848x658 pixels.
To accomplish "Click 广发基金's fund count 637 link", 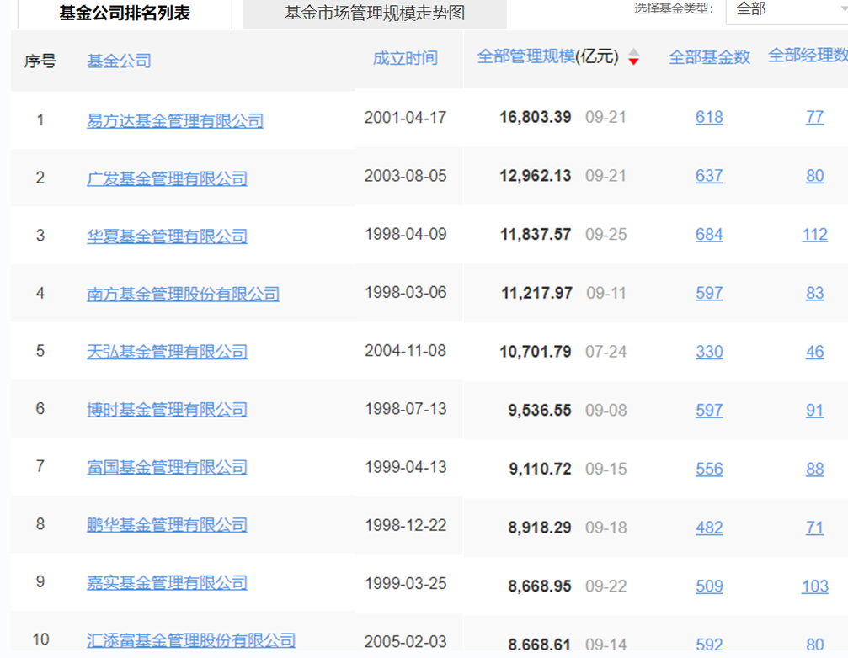I will coord(709,176).
